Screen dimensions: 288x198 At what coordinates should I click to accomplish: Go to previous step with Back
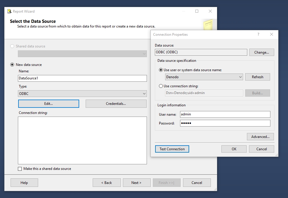pyautogui.click(x=106, y=182)
